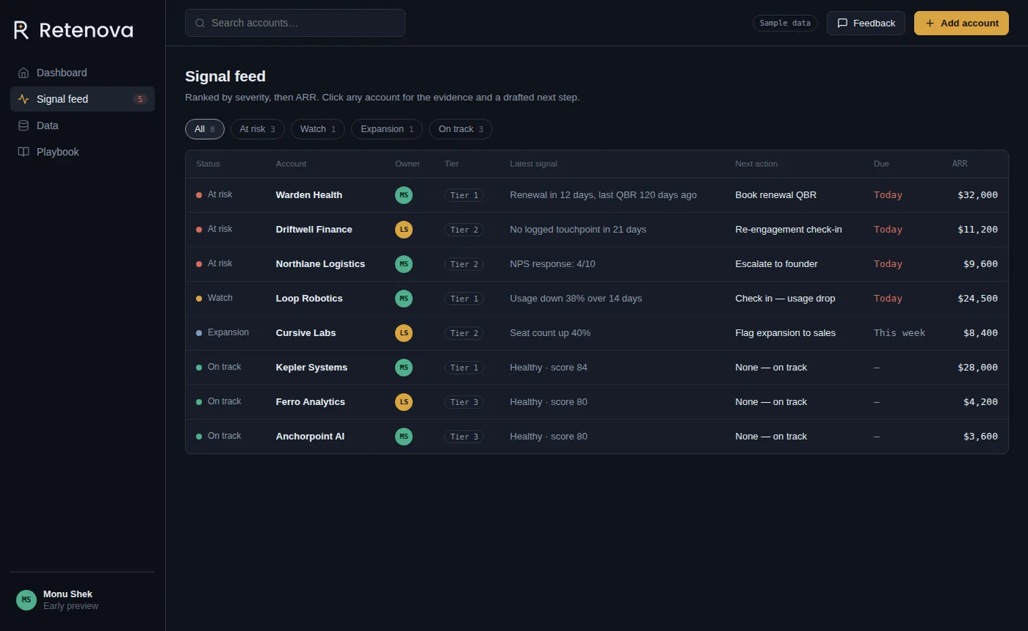Select the All filter tab
The height and width of the screenshot is (631, 1028).
click(205, 129)
